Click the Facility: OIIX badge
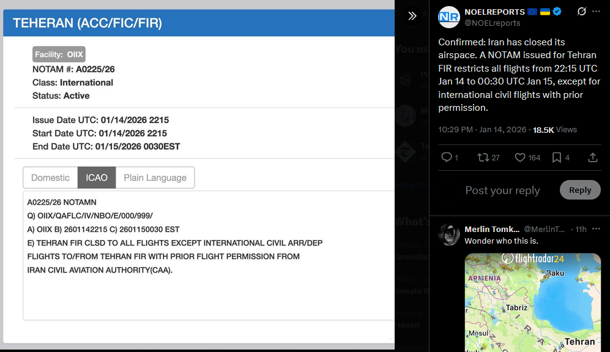610x352 pixels. point(59,54)
